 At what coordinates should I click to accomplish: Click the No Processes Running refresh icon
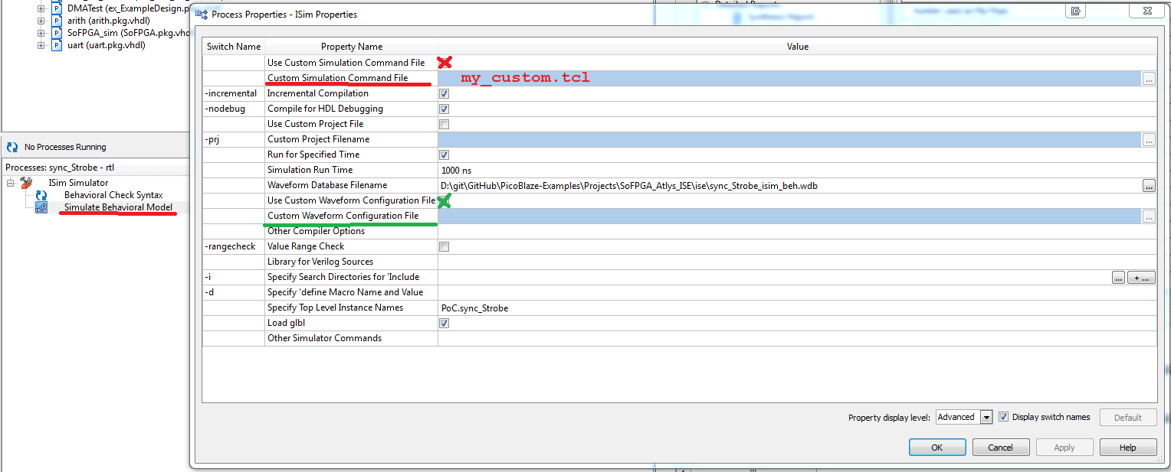click(x=12, y=147)
